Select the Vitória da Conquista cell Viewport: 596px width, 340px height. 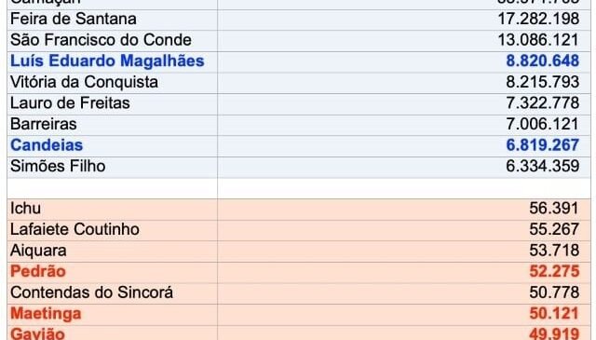tap(112, 83)
